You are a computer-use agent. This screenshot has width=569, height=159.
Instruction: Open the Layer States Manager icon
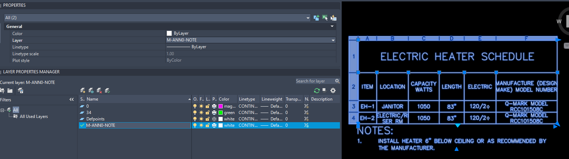21,91
